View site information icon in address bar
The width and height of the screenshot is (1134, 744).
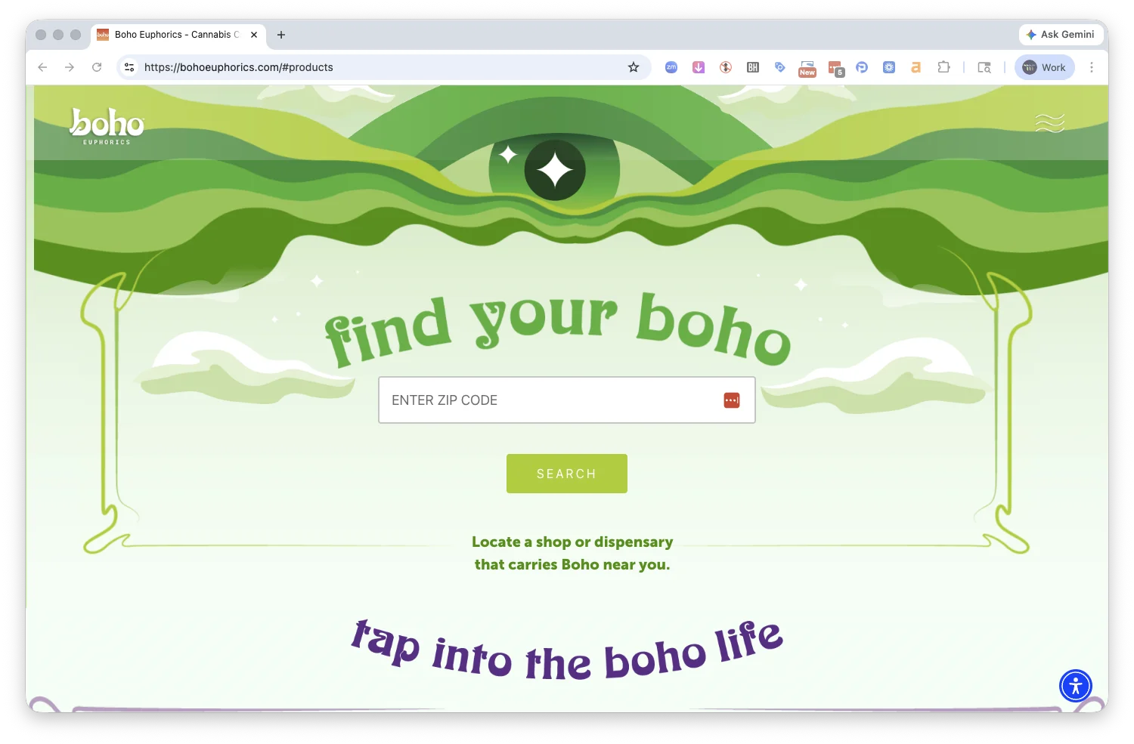129,67
